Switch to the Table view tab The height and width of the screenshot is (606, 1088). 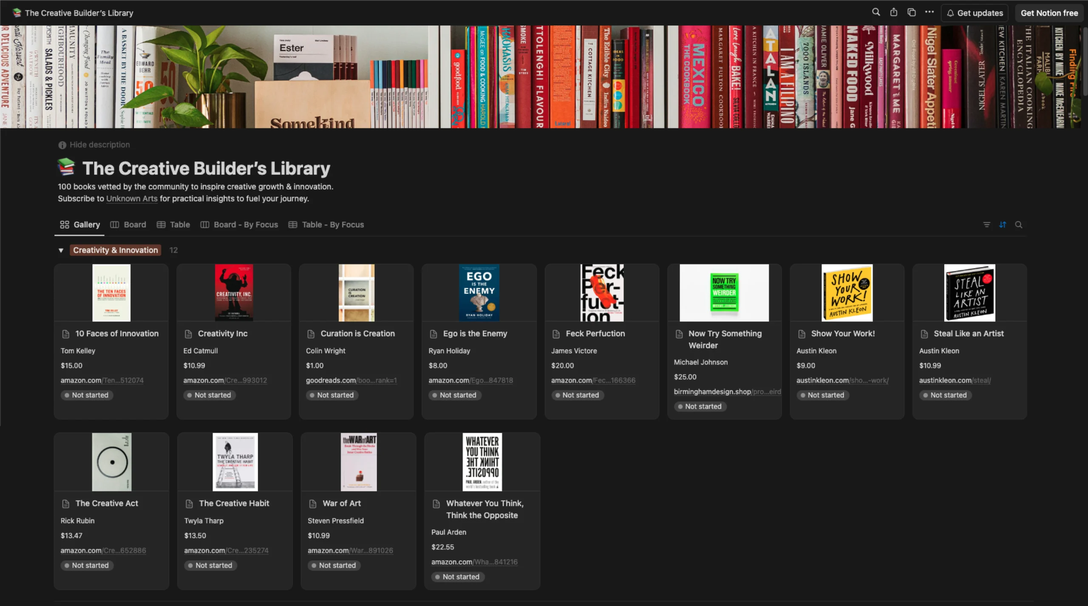(173, 225)
